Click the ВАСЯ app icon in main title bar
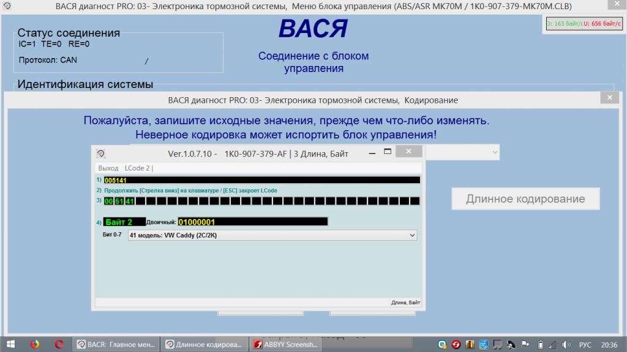This screenshot has width=627, height=352. tap(7, 6)
